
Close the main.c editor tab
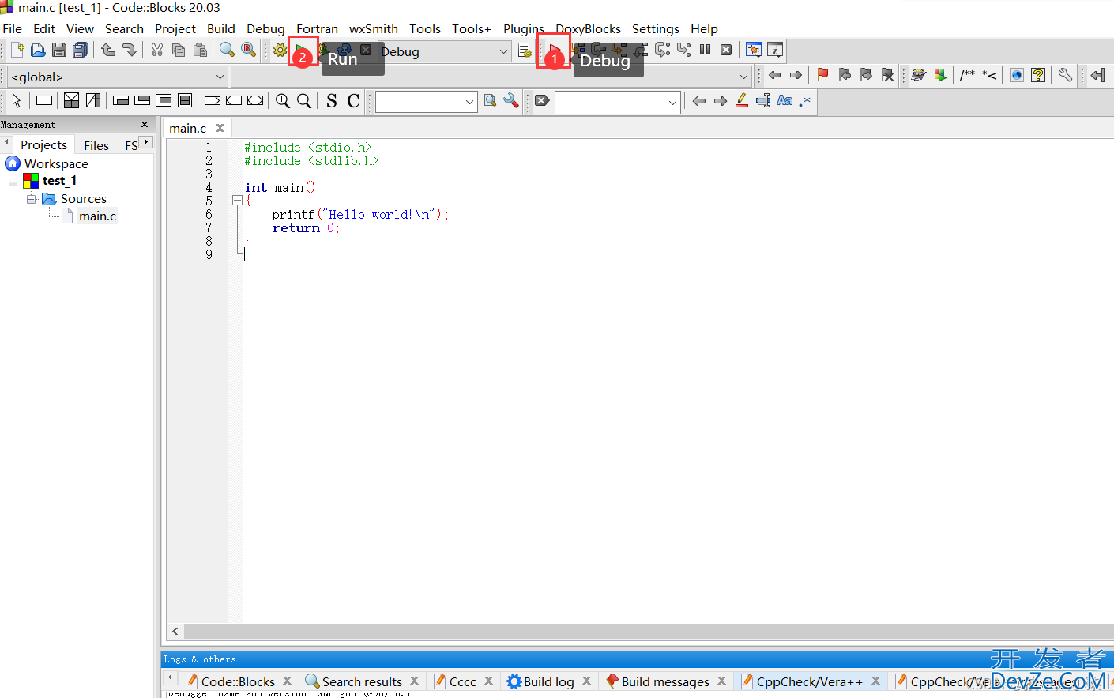220,128
